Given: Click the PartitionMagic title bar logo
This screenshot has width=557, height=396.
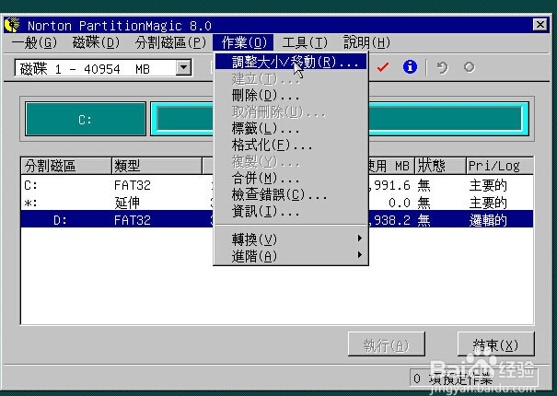Looking at the screenshot, I should (13, 25).
